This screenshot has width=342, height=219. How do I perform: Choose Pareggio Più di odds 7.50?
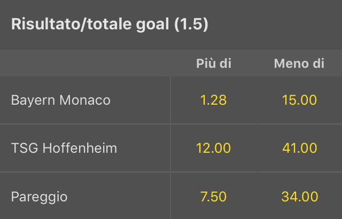point(213,197)
